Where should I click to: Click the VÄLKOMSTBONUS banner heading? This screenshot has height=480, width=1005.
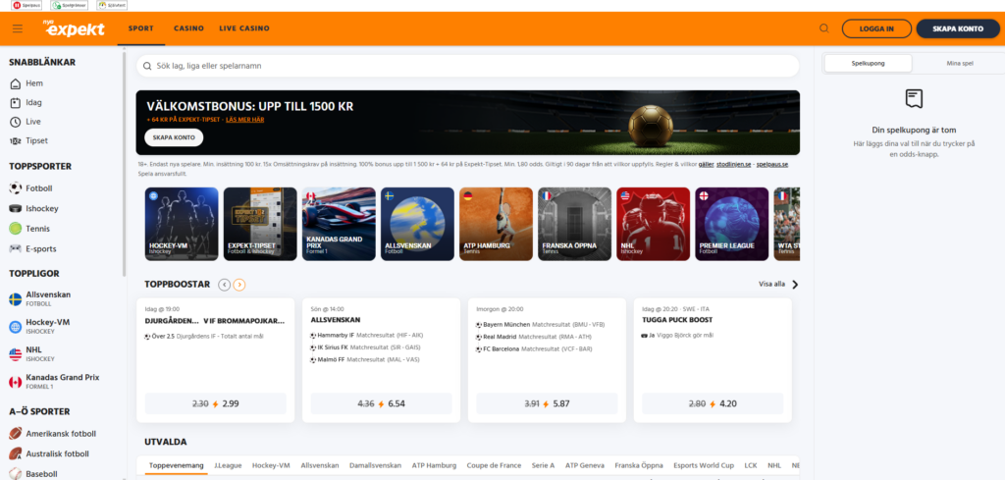(x=250, y=106)
